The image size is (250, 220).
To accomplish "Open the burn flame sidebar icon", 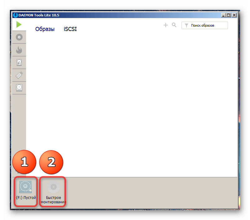I will pyautogui.click(x=19, y=50).
